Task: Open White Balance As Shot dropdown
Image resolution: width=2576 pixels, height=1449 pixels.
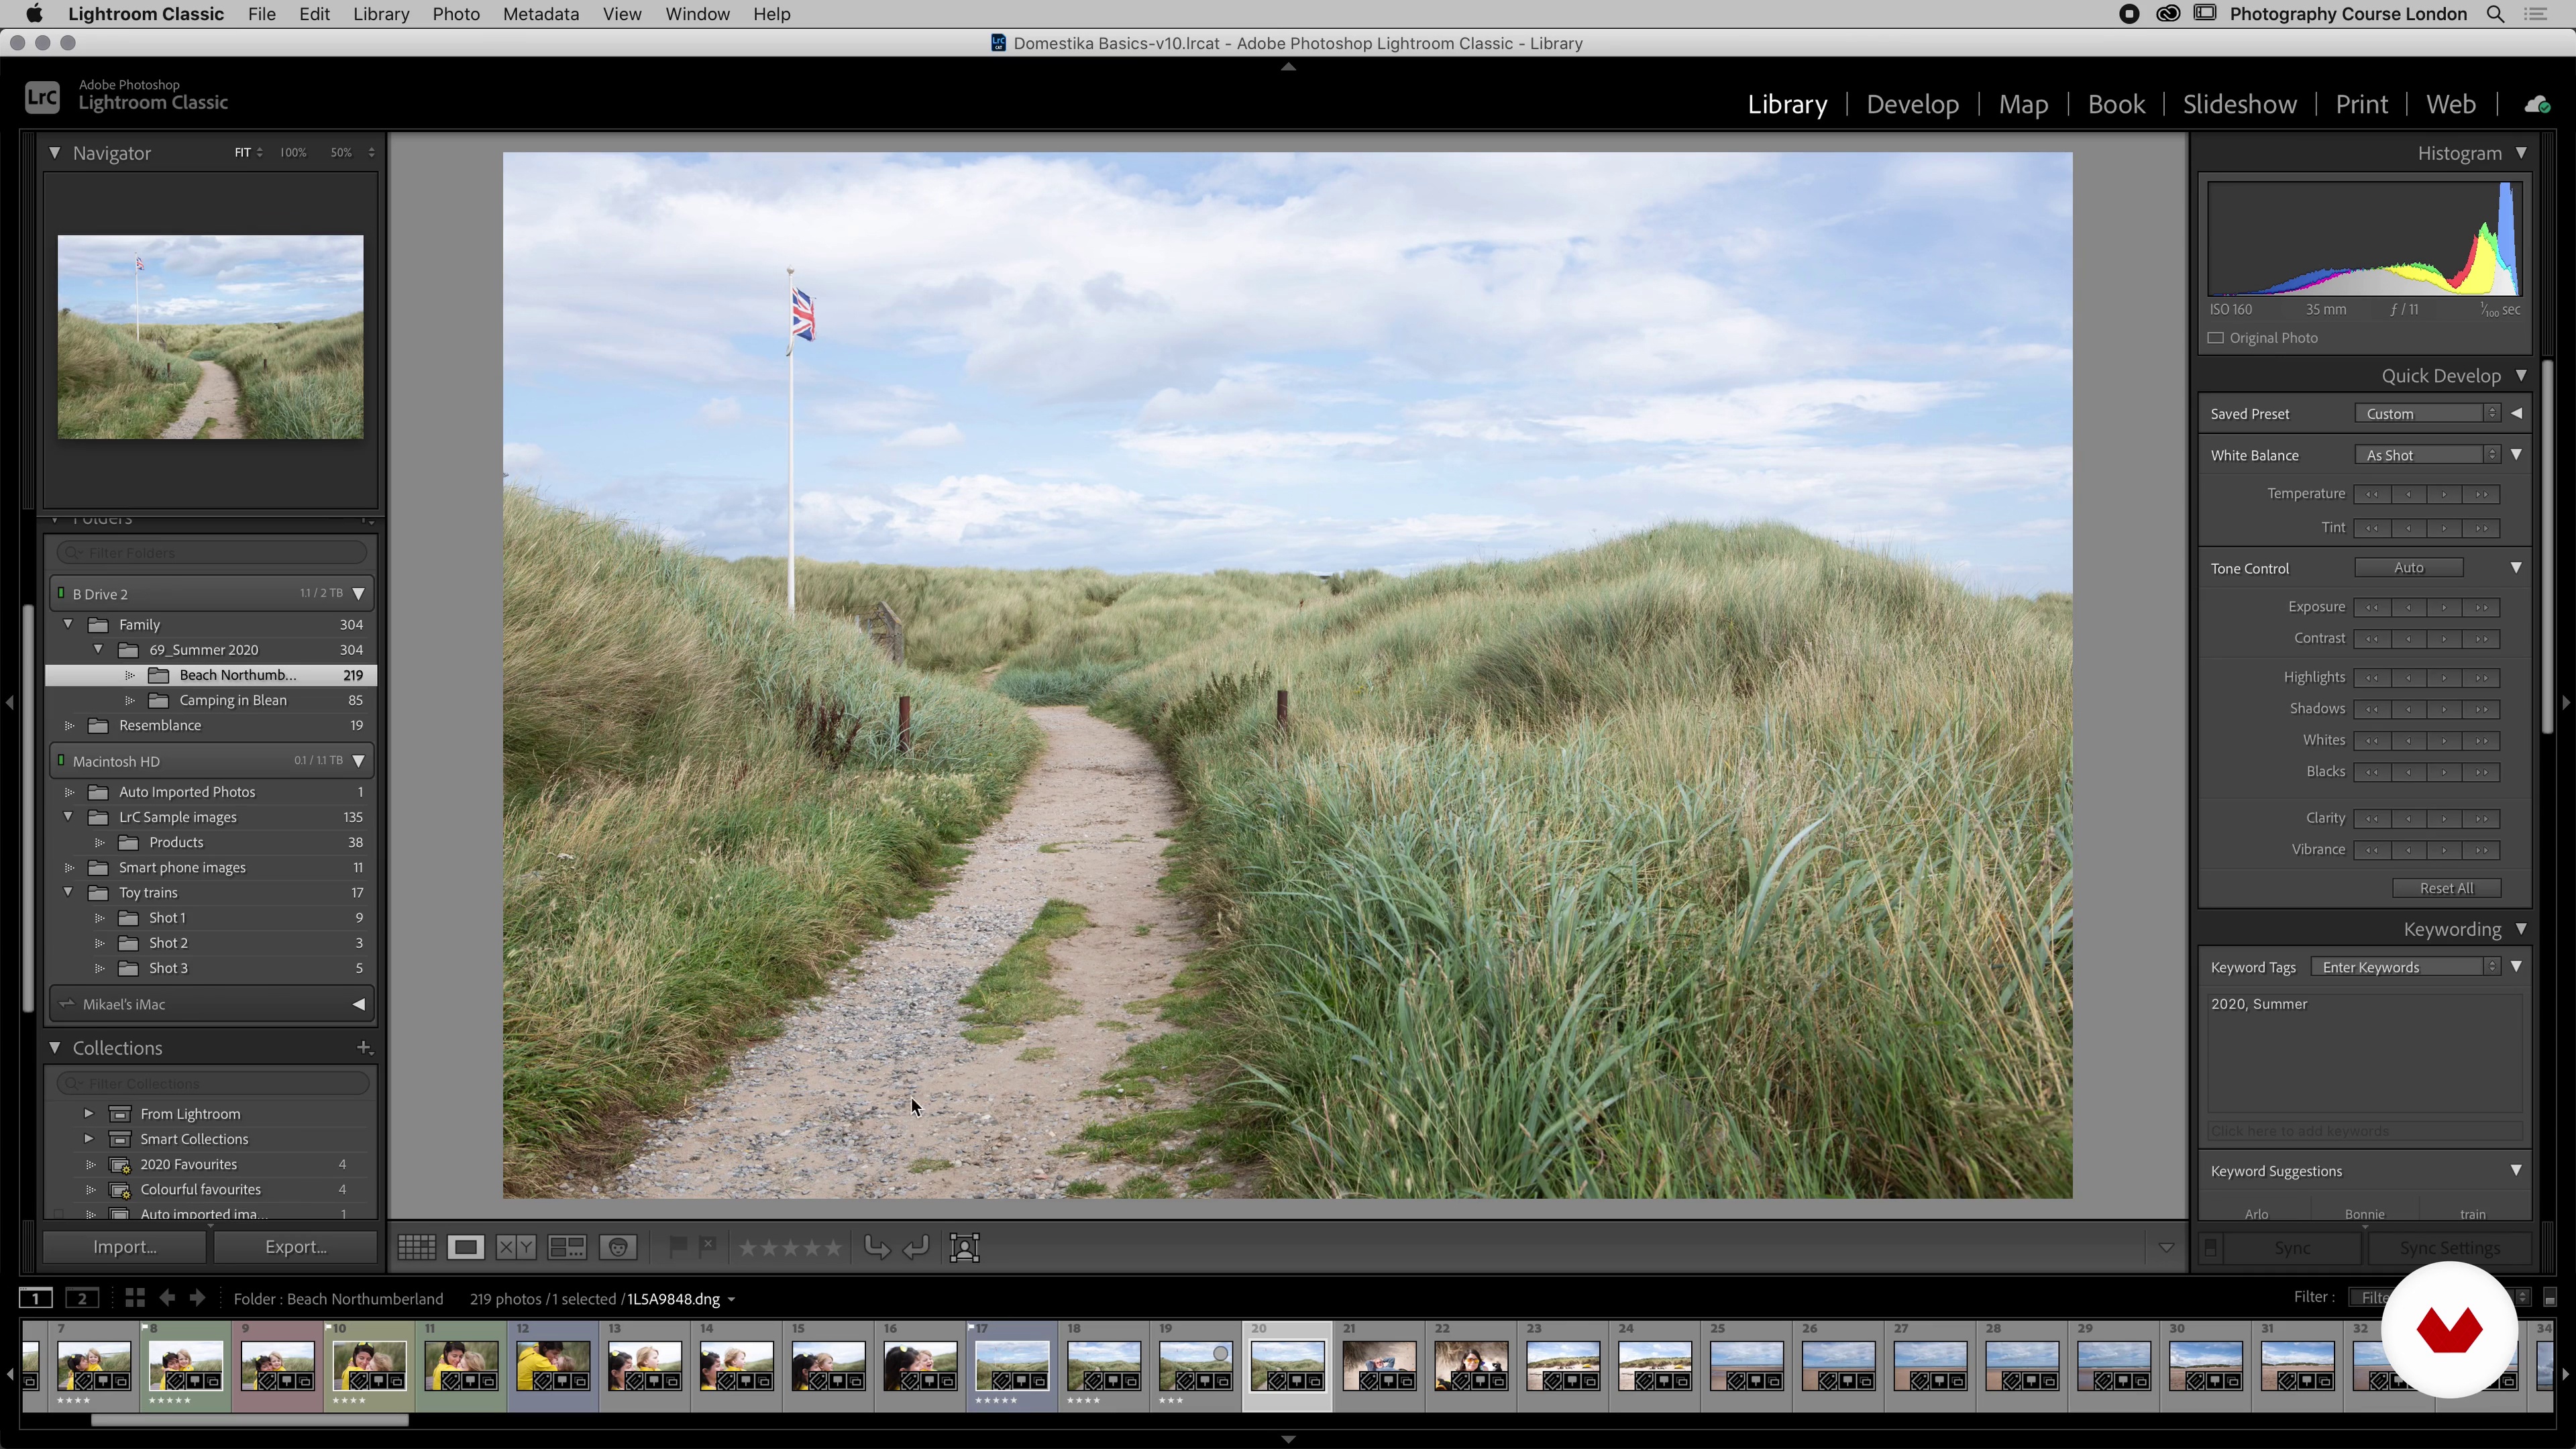Action: tap(2427, 455)
